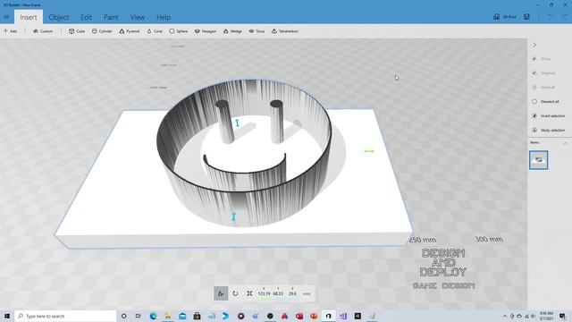Open PowerPoint from taskbar

click(314, 316)
